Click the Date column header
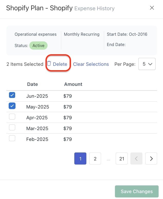The width and height of the screenshot is (163, 199). point(32,84)
